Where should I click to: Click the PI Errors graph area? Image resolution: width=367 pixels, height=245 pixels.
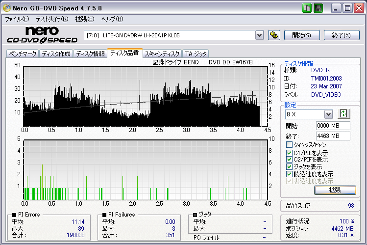click(x=146, y=96)
